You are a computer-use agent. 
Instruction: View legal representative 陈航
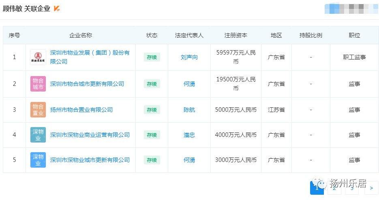pyautogui.click(x=189, y=110)
